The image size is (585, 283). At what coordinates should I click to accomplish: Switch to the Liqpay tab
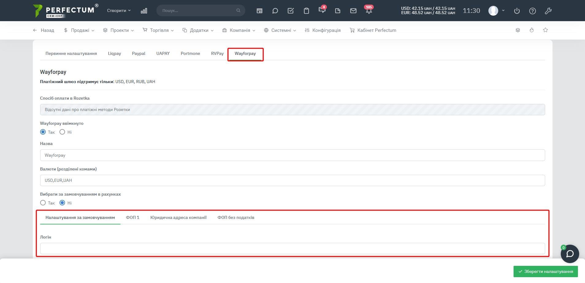pyautogui.click(x=114, y=53)
